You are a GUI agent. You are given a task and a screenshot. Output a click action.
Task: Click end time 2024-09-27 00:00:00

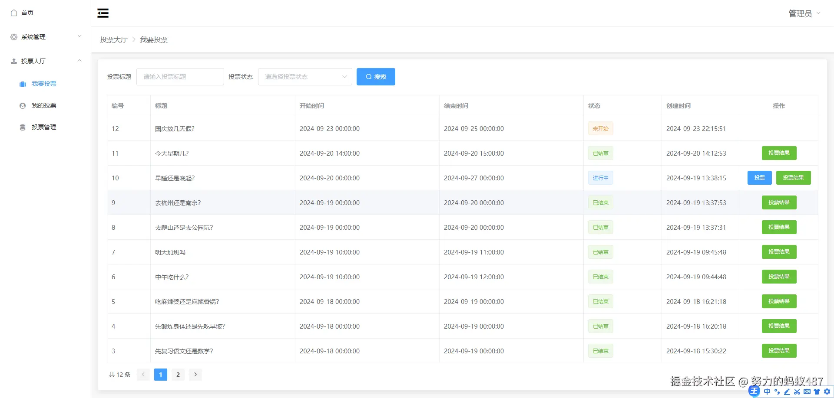pos(474,178)
